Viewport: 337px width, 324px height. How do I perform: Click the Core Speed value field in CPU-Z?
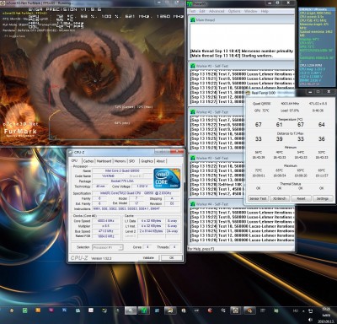point(105,221)
